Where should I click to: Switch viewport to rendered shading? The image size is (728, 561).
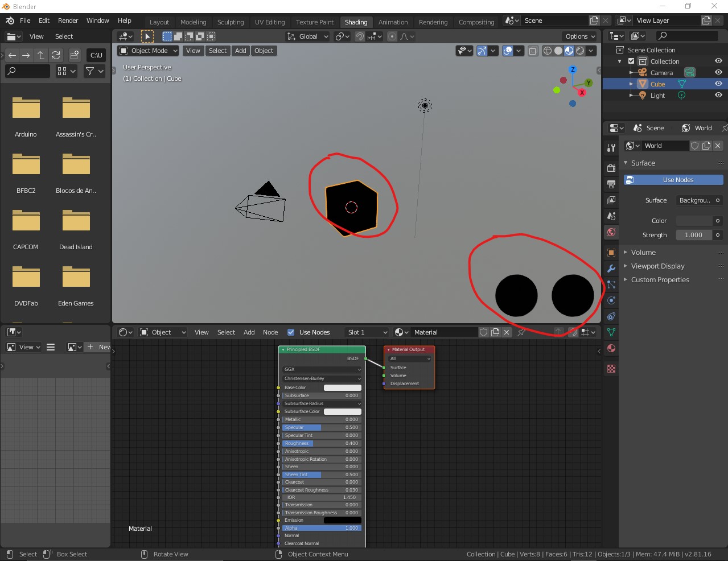click(580, 51)
